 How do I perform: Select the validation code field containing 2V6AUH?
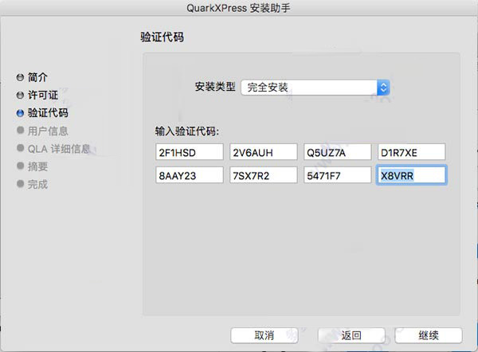(264, 152)
